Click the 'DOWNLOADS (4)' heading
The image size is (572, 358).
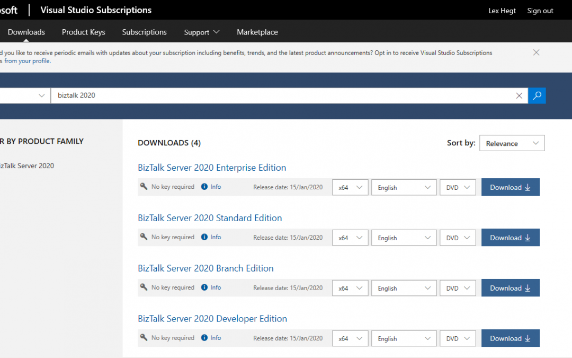(x=169, y=143)
